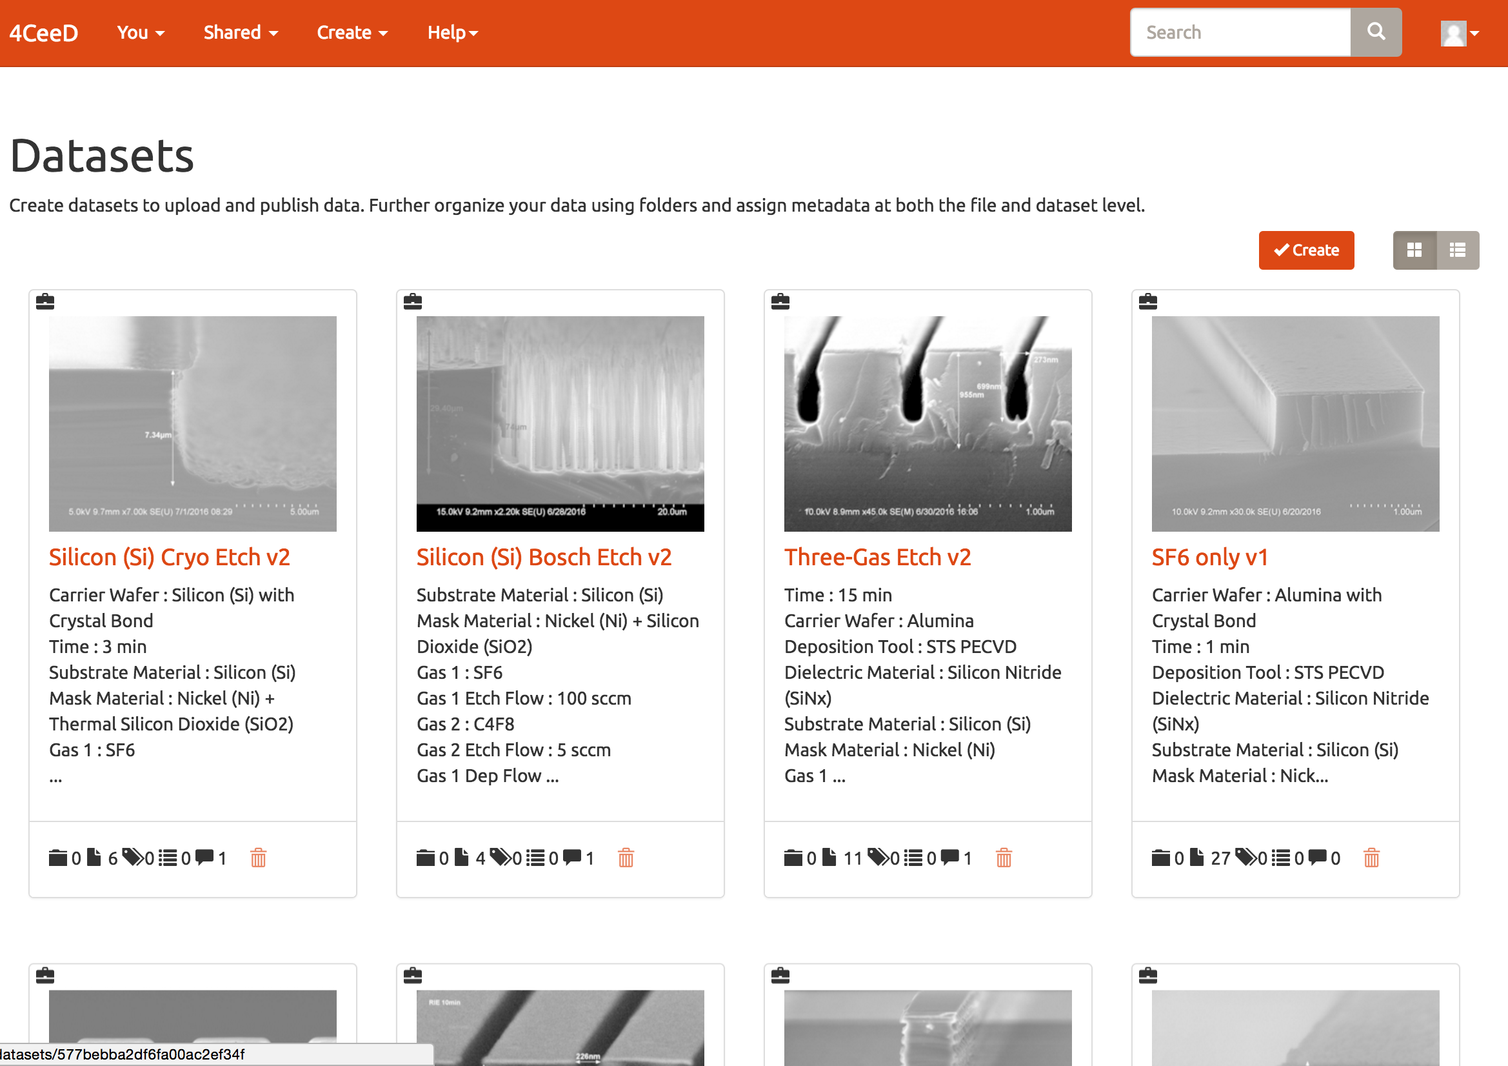Click briefcase icon on Cryo Etch v2 card

point(45,301)
